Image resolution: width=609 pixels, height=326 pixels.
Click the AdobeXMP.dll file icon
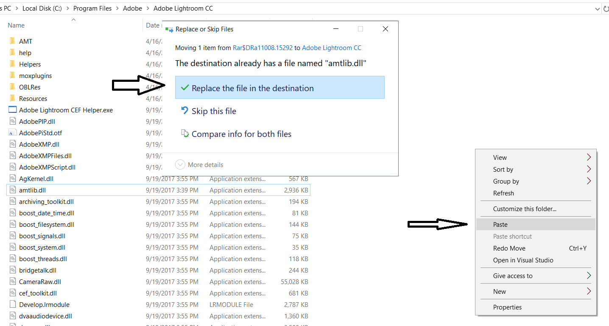[12, 144]
